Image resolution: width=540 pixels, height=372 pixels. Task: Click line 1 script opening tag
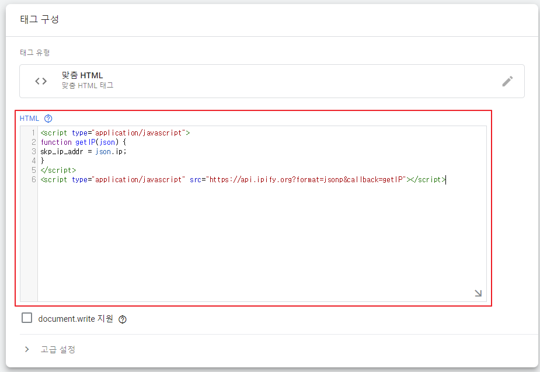tap(115, 133)
